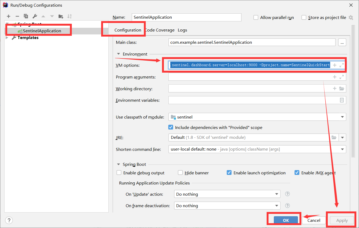This screenshot has height=228, width=359.
Task: Click the Main class field
Action: click(x=252, y=42)
